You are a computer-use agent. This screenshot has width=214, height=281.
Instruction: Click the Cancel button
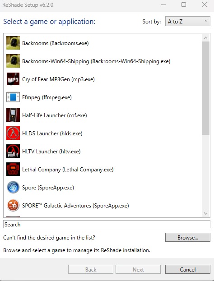tap(188, 269)
